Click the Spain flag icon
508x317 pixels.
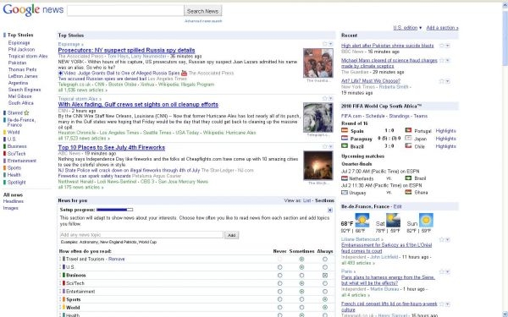point(345,130)
